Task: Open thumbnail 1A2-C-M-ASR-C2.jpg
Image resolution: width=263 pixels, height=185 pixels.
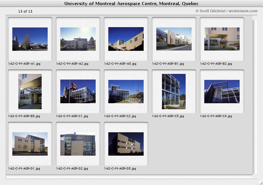Action: (126, 92)
